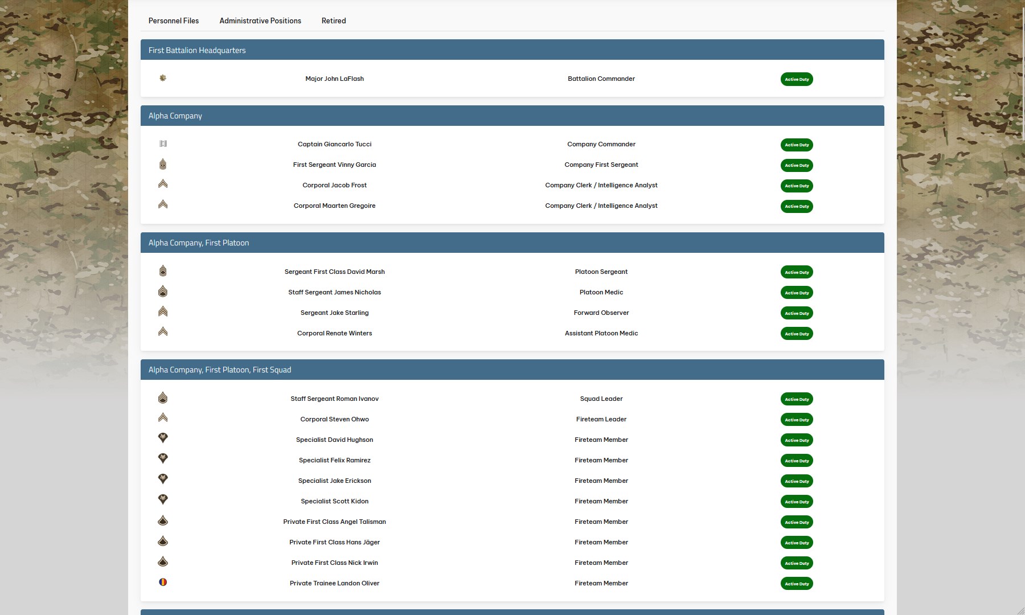Switch to the Administrative Positions tab

click(260, 20)
